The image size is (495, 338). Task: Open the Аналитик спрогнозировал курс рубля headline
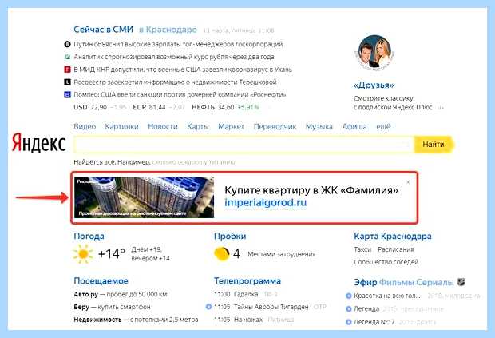(174, 57)
